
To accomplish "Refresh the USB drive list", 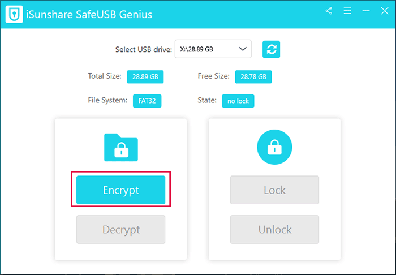I will coord(271,49).
